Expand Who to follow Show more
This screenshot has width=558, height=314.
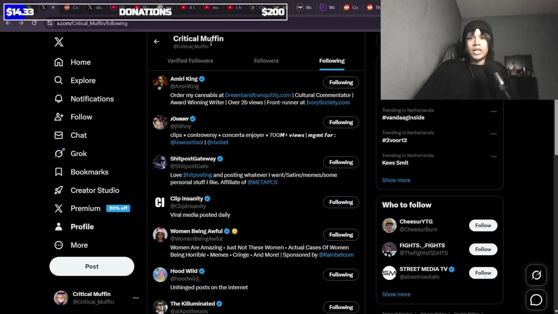tap(396, 294)
